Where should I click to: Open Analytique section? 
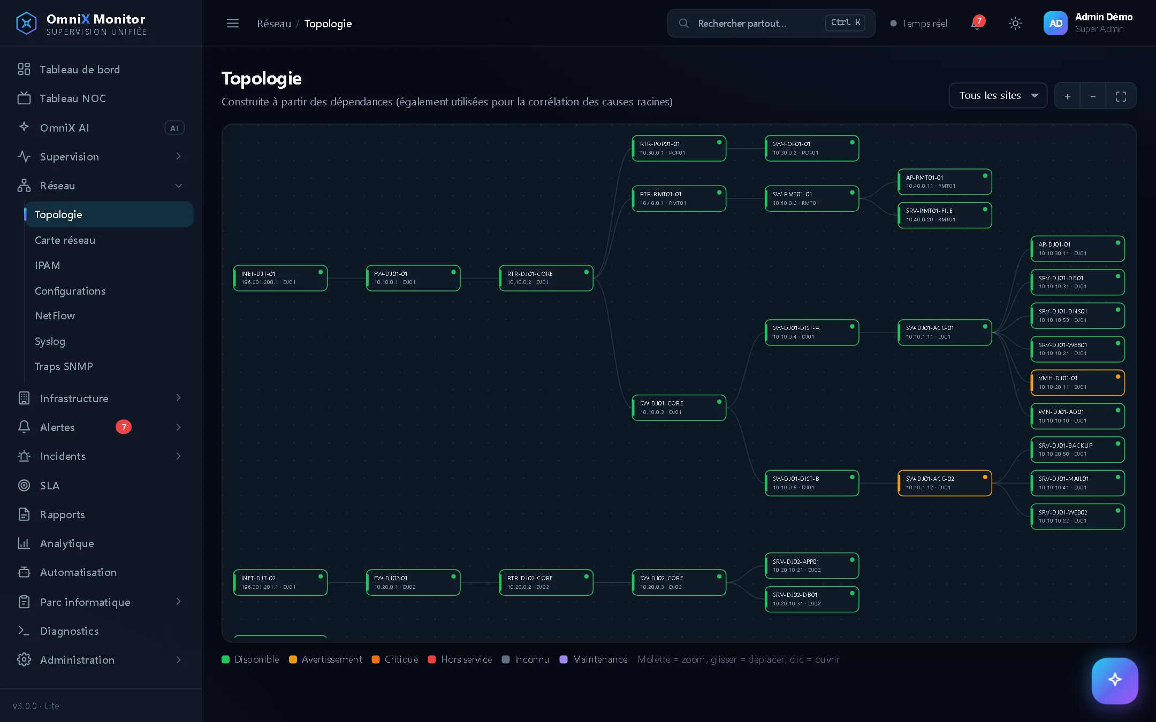(x=101, y=543)
